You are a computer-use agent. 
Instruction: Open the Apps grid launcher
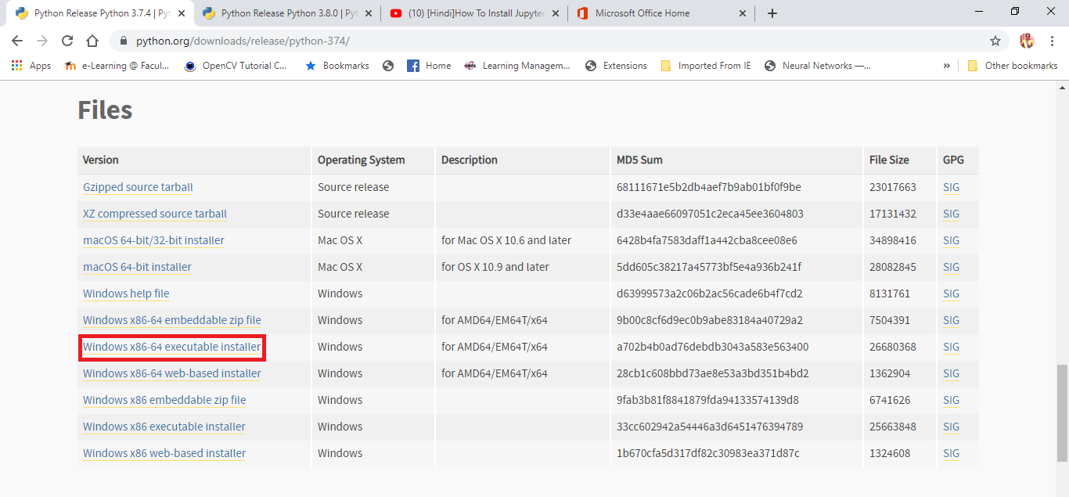[16, 65]
